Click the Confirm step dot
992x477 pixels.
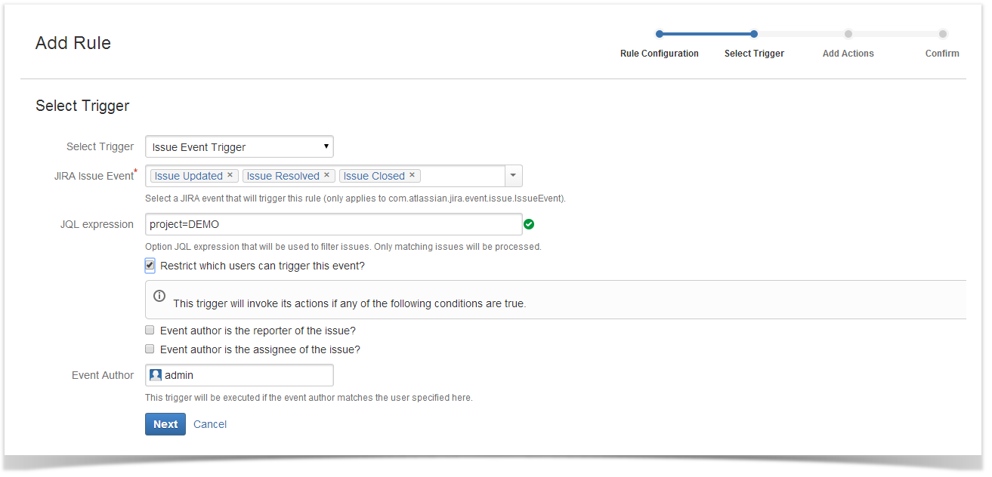(943, 34)
